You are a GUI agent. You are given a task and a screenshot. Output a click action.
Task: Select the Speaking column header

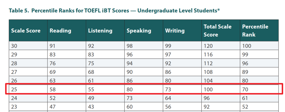pyautogui.click(x=144, y=30)
